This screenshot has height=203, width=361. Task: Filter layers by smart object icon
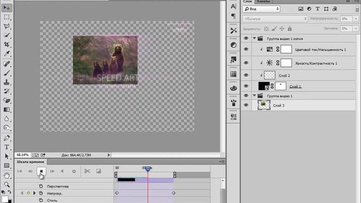[334, 9]
